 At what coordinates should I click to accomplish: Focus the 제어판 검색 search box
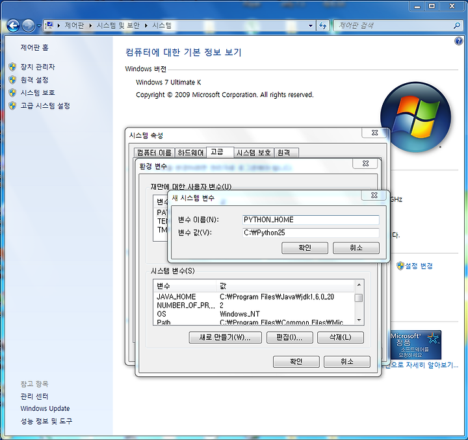(393, 25)
